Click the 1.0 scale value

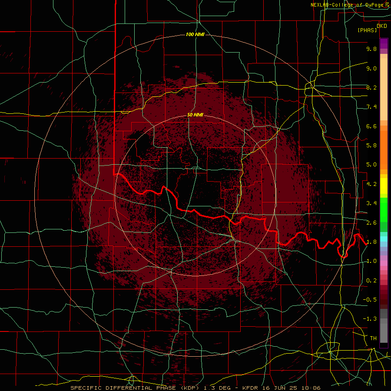(371, 261)
